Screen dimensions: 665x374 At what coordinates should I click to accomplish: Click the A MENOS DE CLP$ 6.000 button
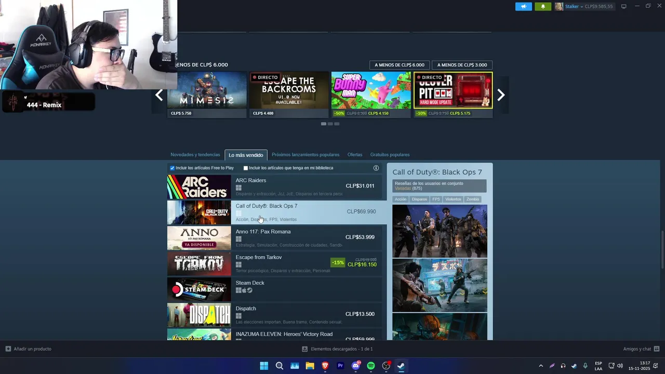point(400,65)
